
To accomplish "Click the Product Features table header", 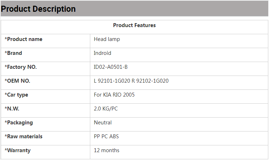I will [134, 25].
